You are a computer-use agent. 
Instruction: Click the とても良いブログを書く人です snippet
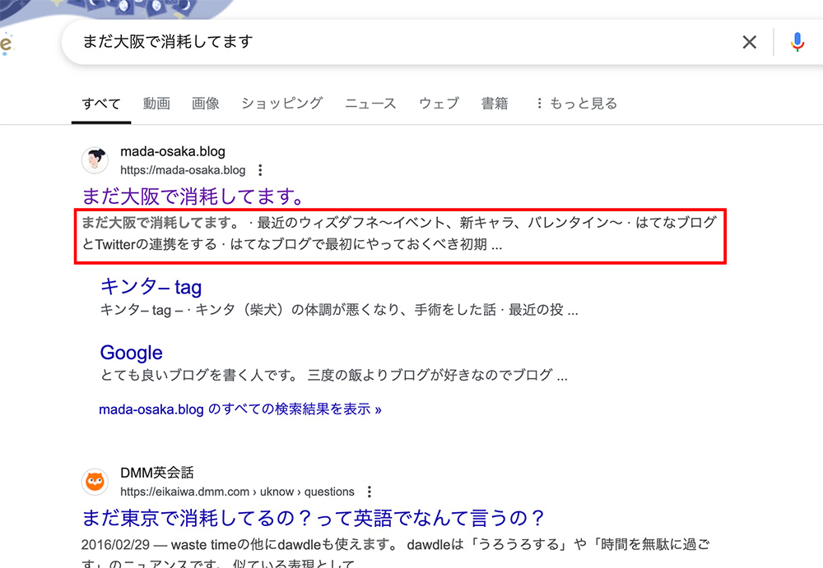coord(334,375)
